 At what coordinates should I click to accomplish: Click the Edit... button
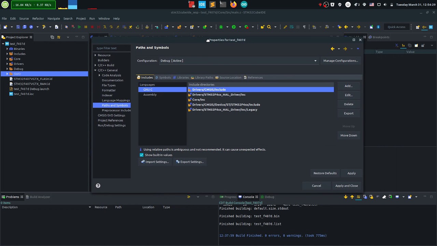349,95
